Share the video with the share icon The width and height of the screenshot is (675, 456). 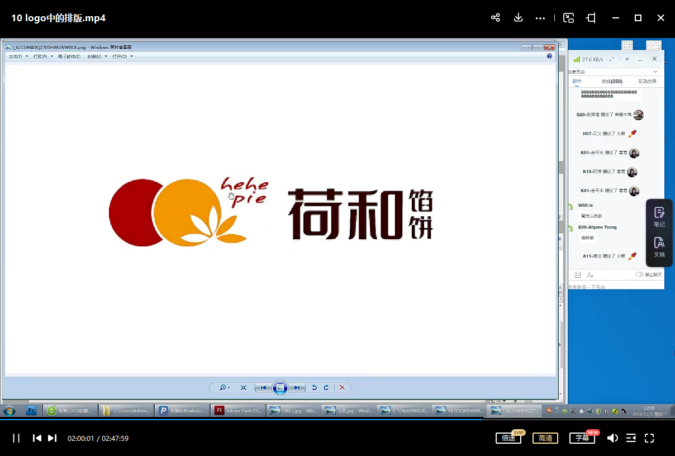495,18
